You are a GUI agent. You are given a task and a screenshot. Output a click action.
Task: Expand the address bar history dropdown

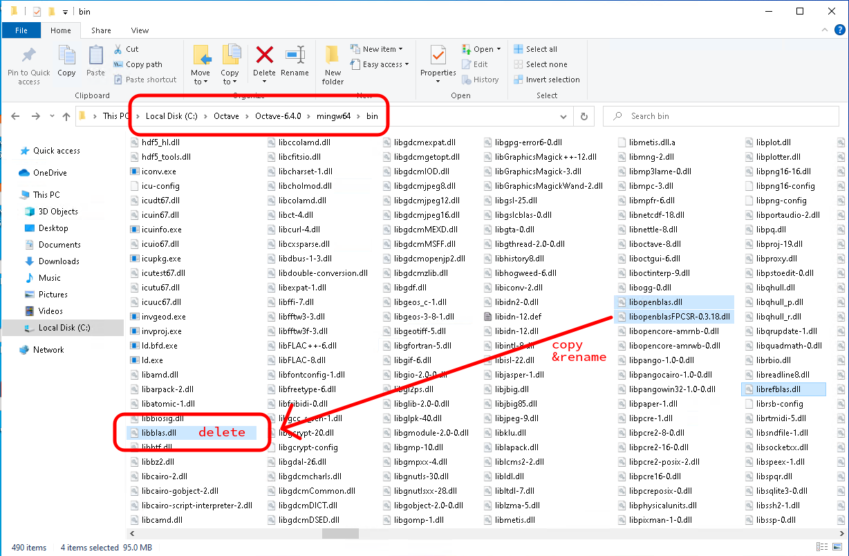(566, 116)
